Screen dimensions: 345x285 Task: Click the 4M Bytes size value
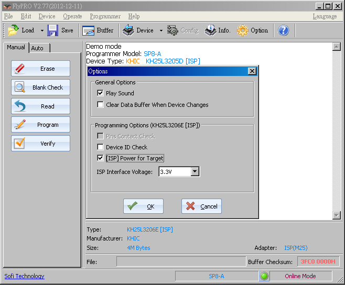point(138,248)
